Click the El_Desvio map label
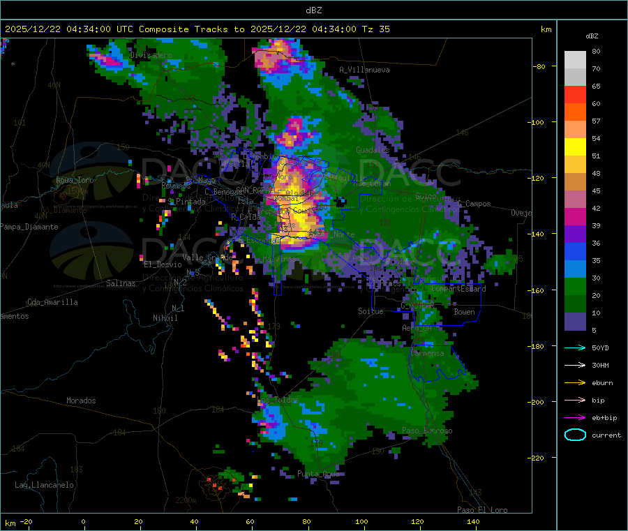The width and height of the screenshot is (628, 531). tap(163, 264)
